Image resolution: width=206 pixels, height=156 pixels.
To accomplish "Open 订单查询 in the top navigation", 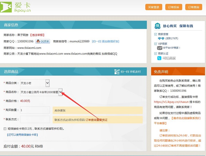I will (193, 7).
